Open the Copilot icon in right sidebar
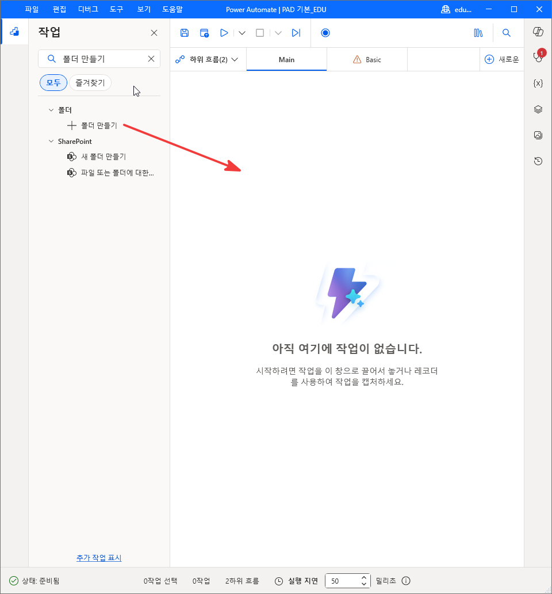The height and width of the screenshot is (594, 552). (538, 32)
